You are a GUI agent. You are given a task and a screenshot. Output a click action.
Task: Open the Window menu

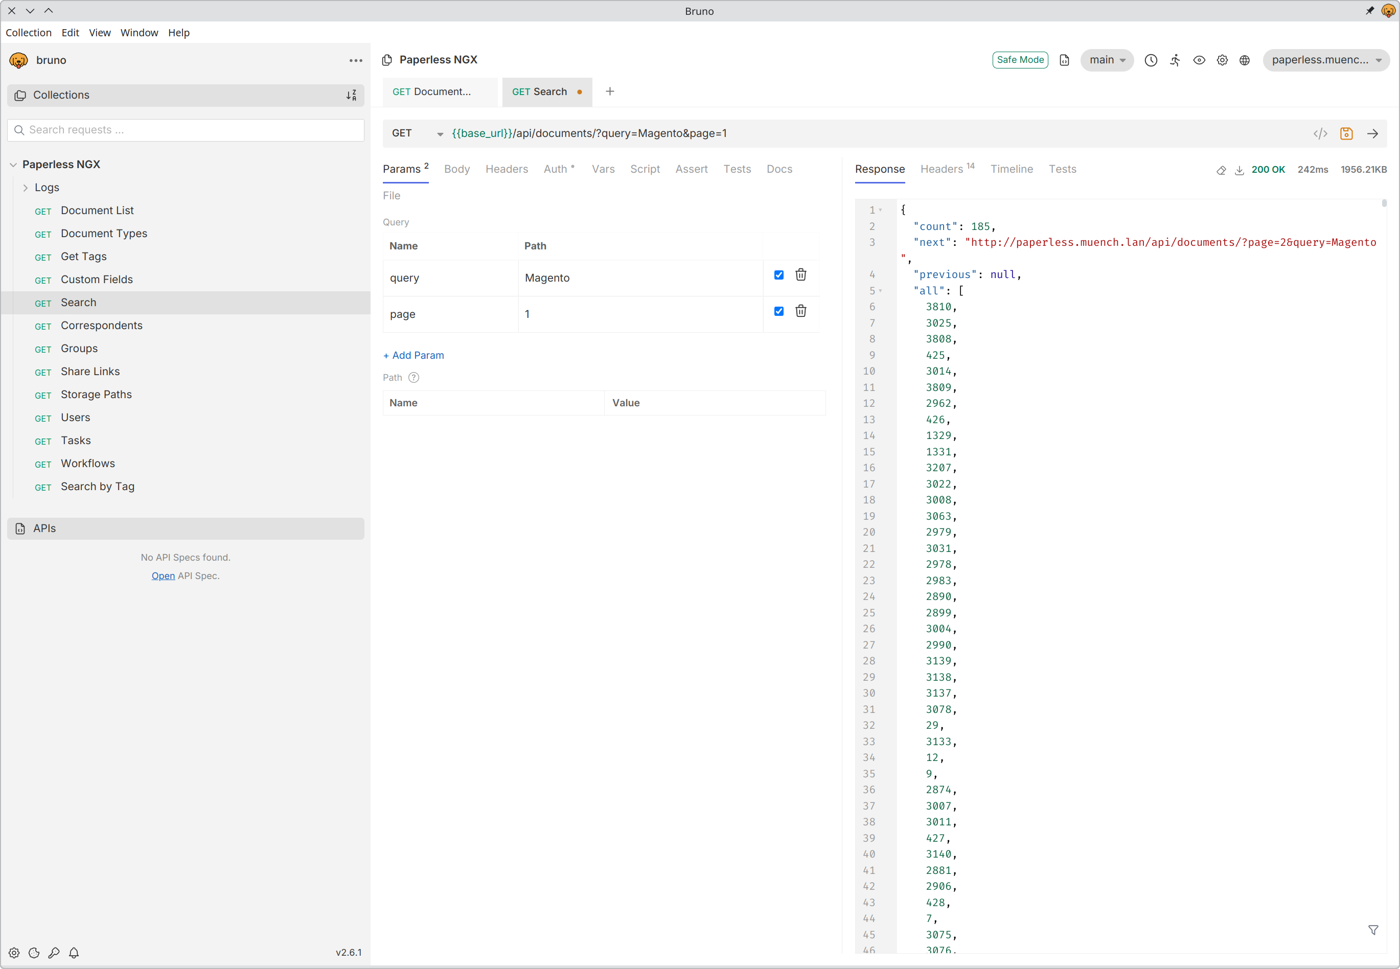[139, 33]
